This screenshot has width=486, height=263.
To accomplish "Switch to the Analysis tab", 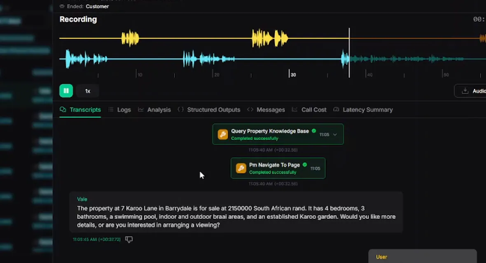I will [x=154, y=110].
